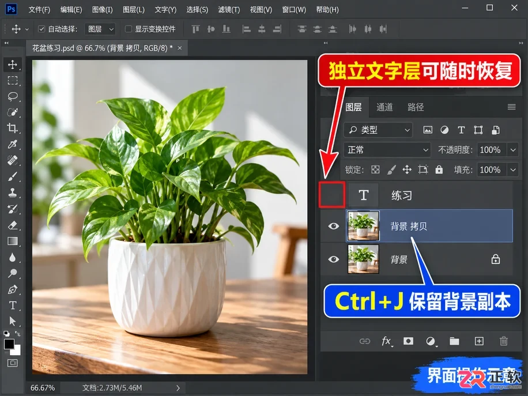Select the 练习 text layer
This screenshot has width=528, height=396.
pyautogui.click(x=429, y=195)
